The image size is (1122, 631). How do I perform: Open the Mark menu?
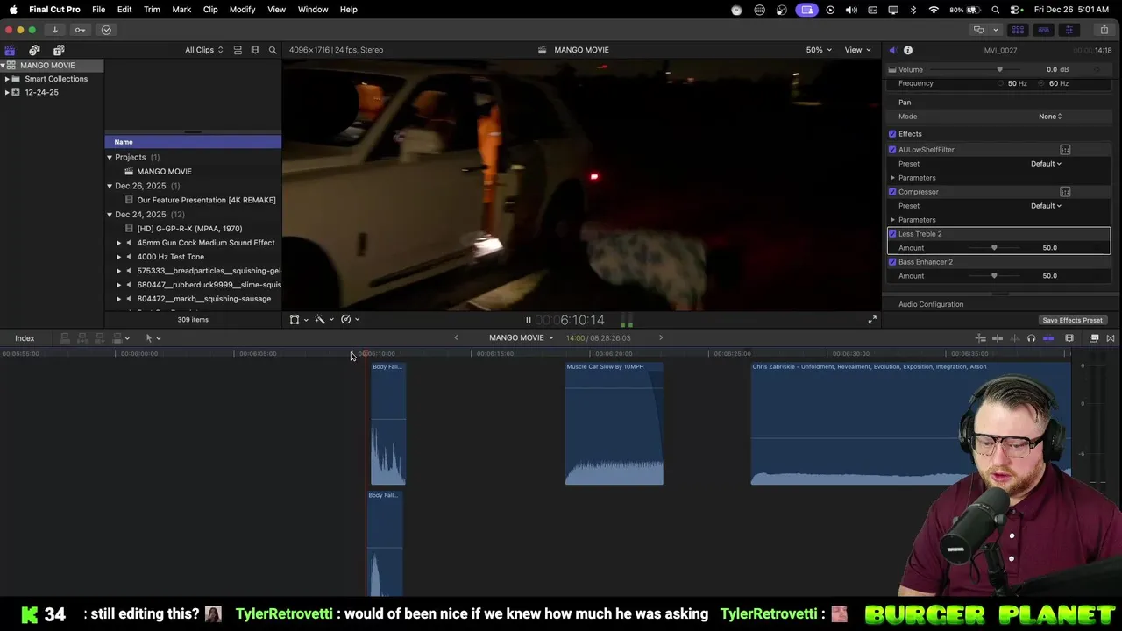[181, 10]
